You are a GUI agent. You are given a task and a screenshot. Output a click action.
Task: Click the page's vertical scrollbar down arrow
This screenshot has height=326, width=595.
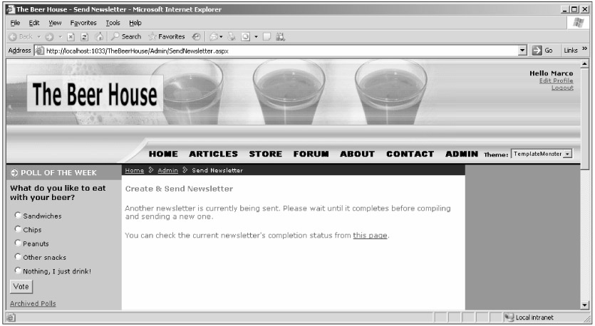click(586, 305)
